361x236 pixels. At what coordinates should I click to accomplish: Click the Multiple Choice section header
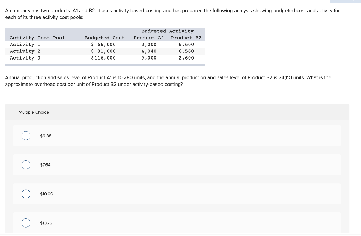click(x=33, y=112)
